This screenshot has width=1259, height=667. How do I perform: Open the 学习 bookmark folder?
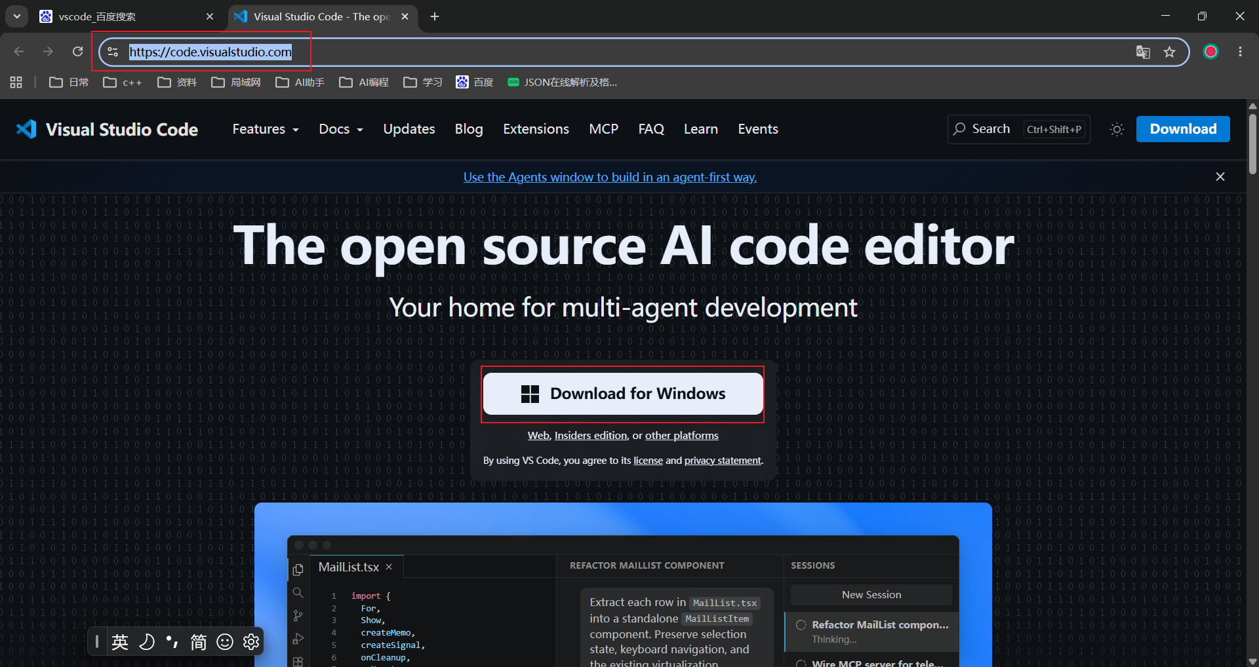point(423,82)
